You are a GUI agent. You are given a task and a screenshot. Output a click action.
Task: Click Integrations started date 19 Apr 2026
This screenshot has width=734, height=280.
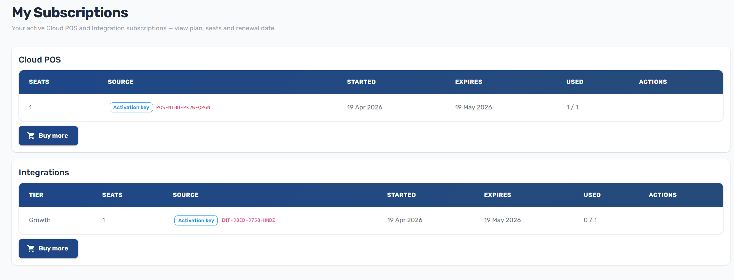point(405,220)
